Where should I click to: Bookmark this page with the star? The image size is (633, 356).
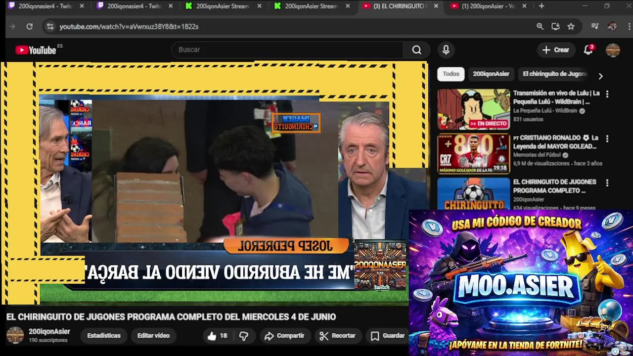point(571,26)
